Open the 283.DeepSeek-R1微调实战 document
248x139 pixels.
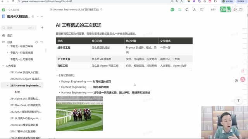[x=26, y=105]
